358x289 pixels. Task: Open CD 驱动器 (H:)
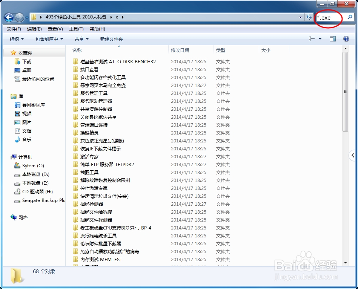37,192
